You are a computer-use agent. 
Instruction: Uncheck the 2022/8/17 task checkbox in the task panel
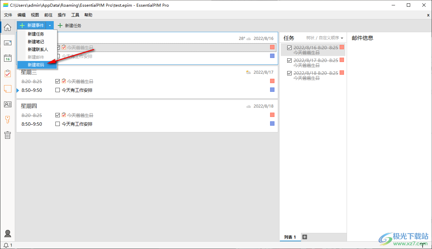click(289, 61)
